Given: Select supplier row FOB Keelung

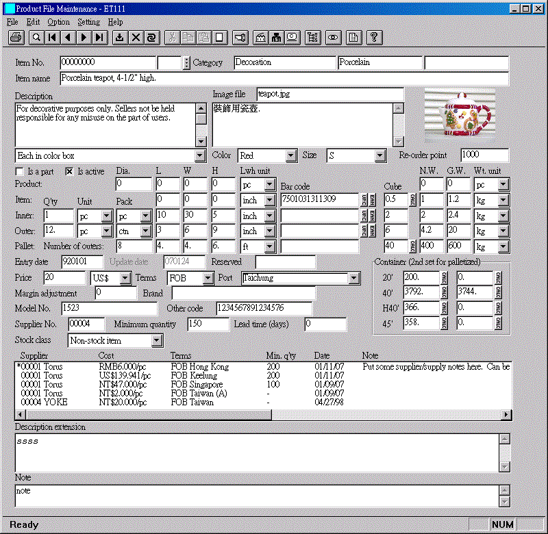Looking at the screenshot, I should click(x=264, y=376).
